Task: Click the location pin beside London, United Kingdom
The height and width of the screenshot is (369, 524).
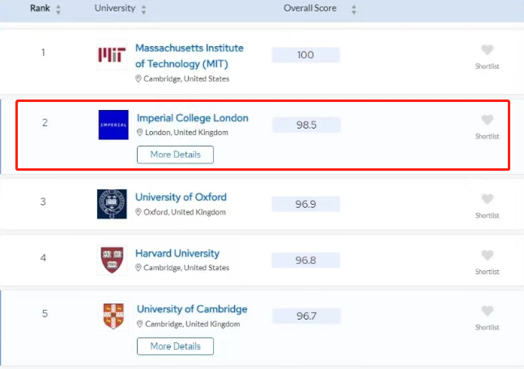Action: [x=139, y=133]
